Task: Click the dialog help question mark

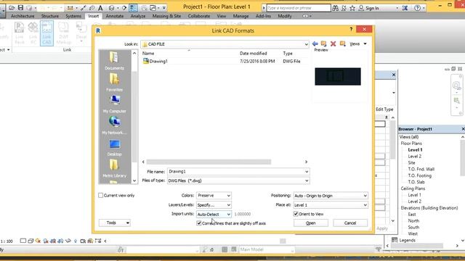Action: (351, 29)
